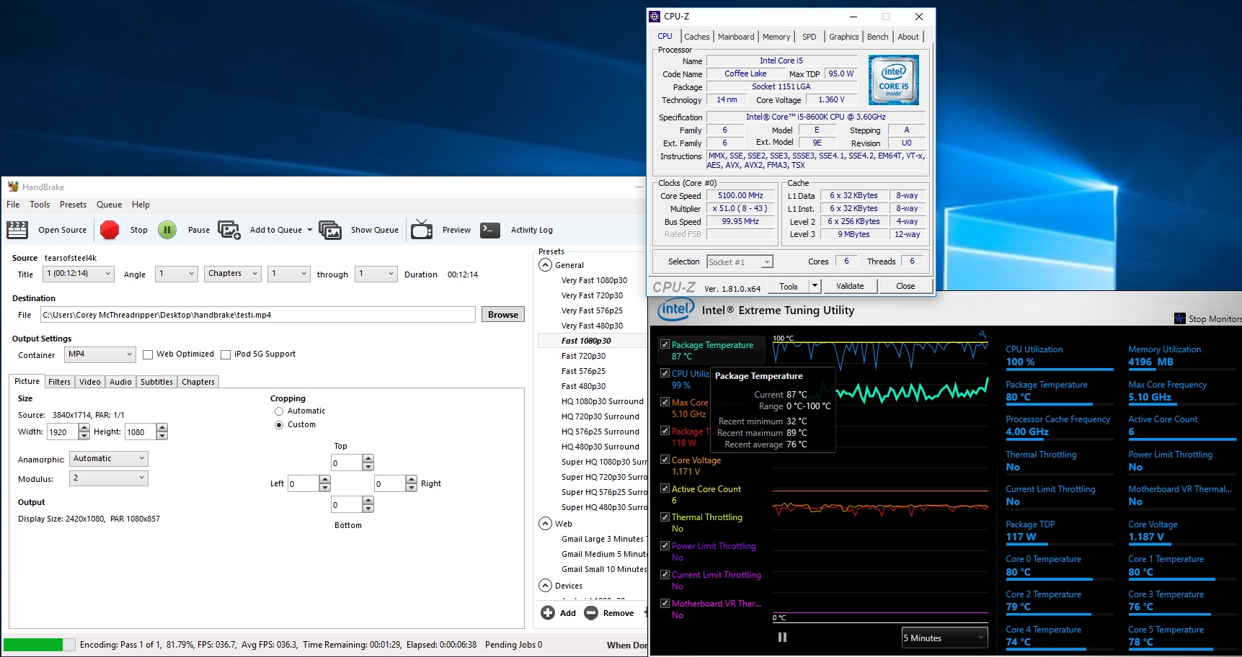The image size is (1242, 657).
Task: Open the Container MP4 dropdown
Action: pos(99,354)
